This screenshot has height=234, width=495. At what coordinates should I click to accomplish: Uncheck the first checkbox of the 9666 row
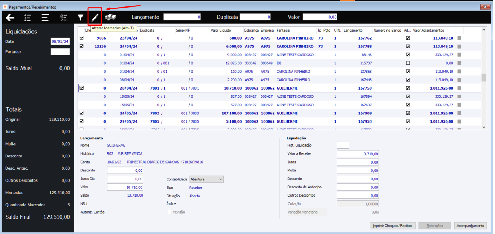click(x=81, y=38)
